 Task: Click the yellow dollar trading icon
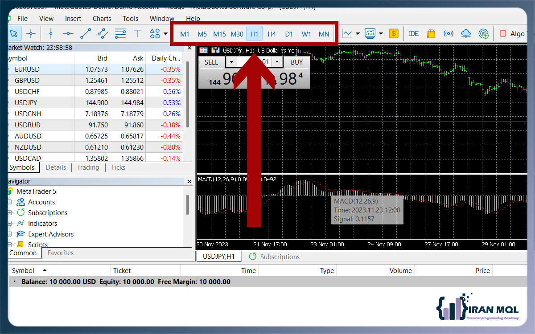(394, 33)
